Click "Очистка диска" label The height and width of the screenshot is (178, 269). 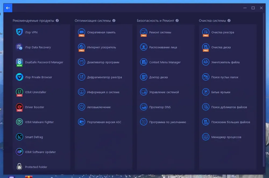click(x=221, y=47)
